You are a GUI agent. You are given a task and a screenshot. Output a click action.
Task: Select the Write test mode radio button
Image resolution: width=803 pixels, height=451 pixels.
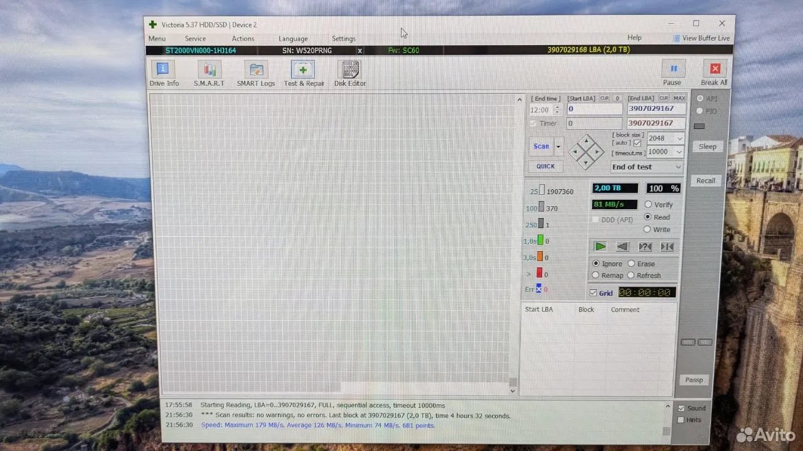coord(647,229)
